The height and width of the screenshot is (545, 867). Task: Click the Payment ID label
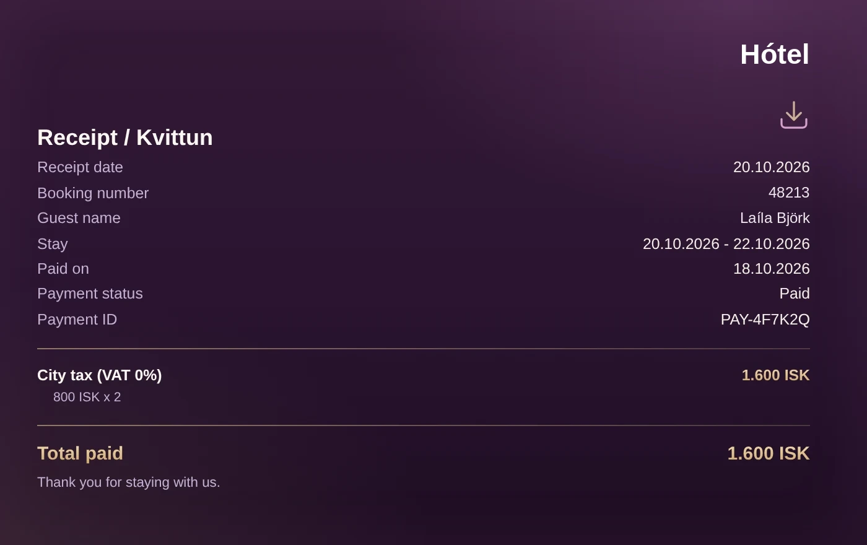[77, 320]
